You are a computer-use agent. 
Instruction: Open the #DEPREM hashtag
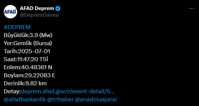pos(17,27)
